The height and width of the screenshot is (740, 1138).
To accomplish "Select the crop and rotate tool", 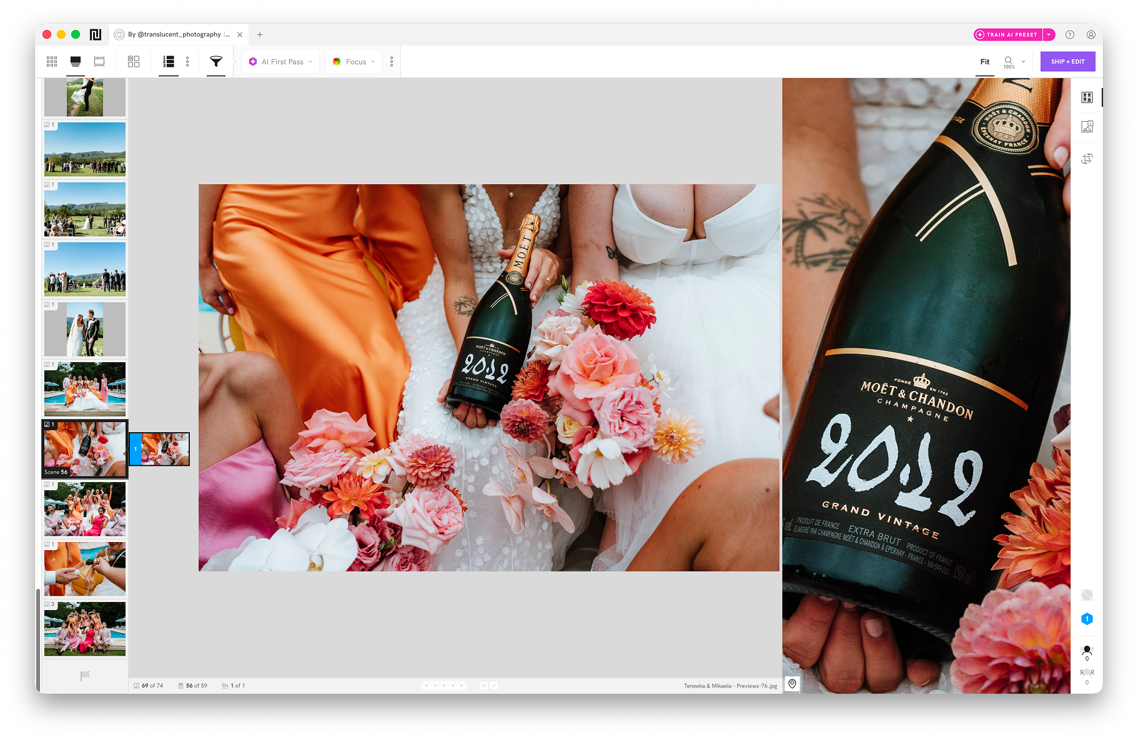I will [1087, 159].
